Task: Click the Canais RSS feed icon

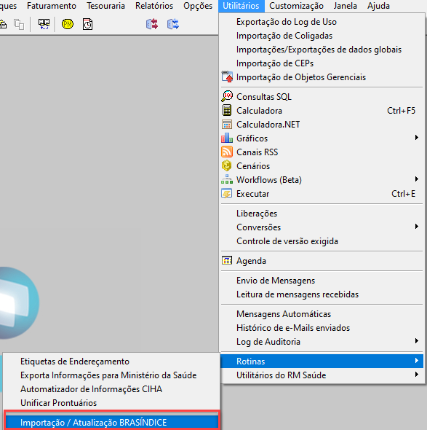Action: pos(227,152)
